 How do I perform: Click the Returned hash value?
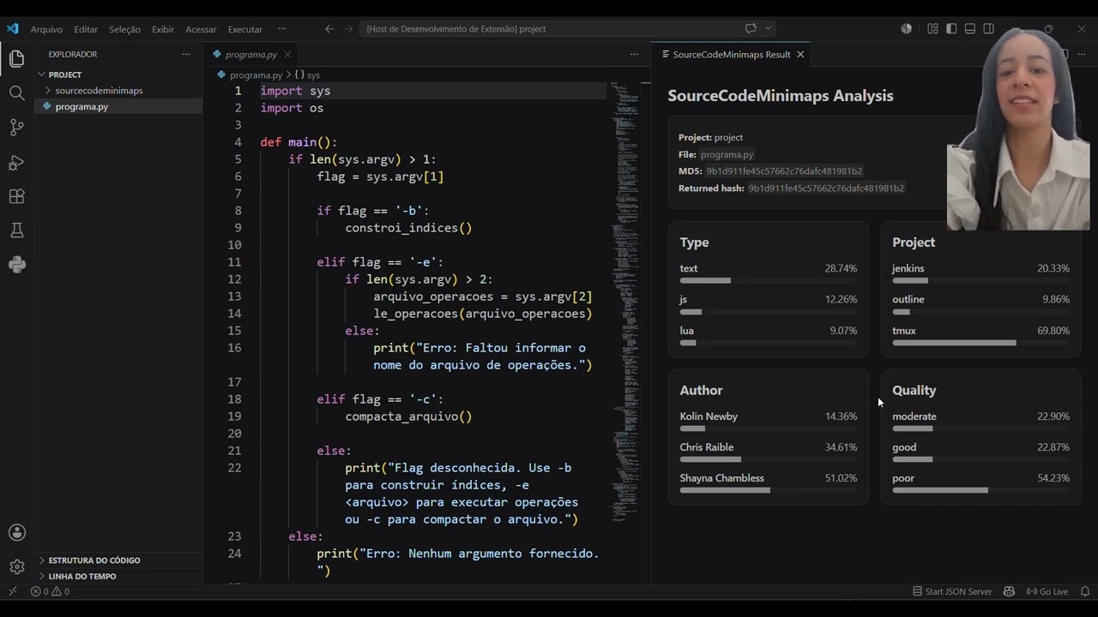(x=826, y=189)
